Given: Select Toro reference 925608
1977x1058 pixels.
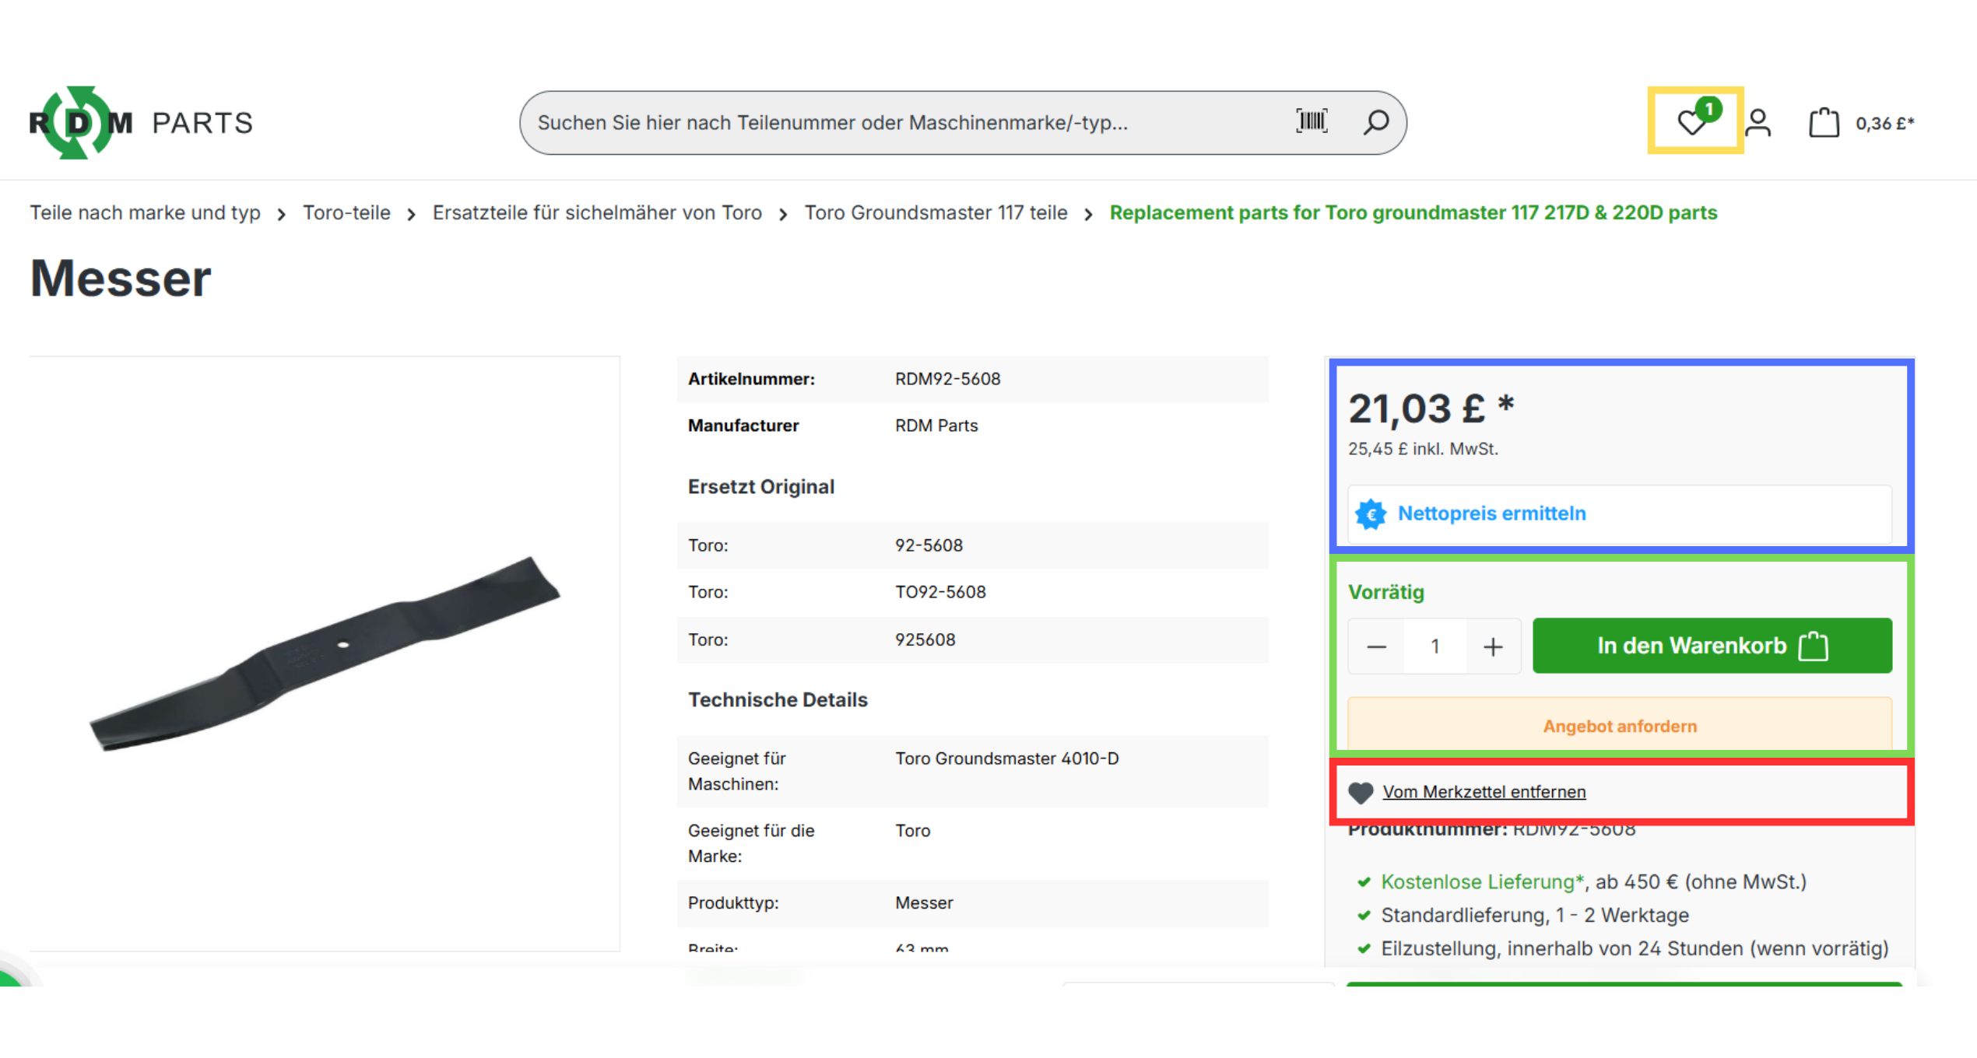Looking at the screenshot, I should click(x=925, y=639).
